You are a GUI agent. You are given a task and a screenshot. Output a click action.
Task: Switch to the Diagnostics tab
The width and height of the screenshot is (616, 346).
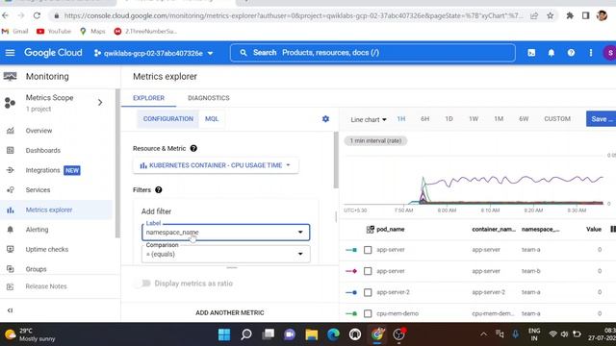tap(209, 98)
